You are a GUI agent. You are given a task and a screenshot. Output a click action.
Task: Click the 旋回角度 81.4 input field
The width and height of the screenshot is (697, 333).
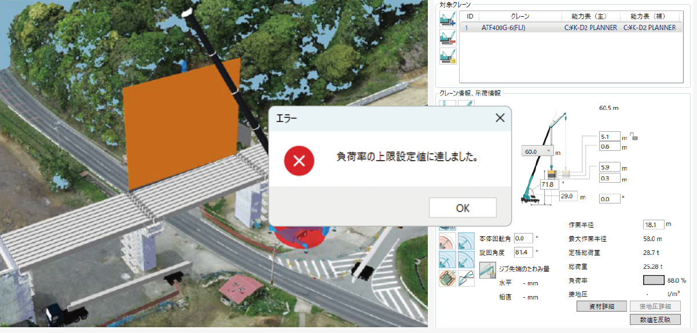(x=523, y=252)
